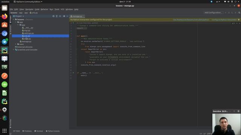Open the PyCharm Community Edition app menu
This screenshot has height=135, width=241.
coord(28,1)
